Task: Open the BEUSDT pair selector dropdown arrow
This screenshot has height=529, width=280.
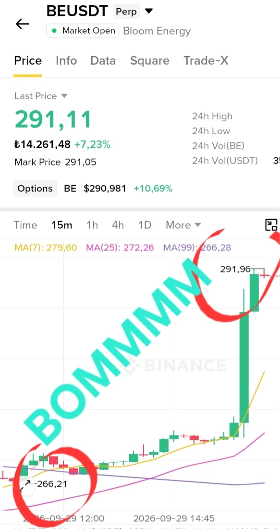Action: pyautogui.click(x=148, y=11)
